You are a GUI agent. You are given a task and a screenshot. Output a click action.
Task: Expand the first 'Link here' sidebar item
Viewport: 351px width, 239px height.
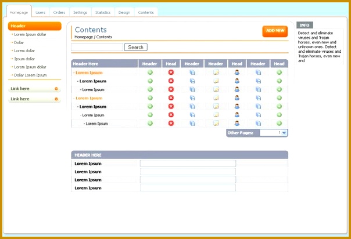click(56, 89)
